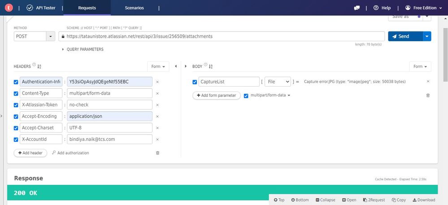Uncheck the CaptureList body parameter
448x205 pixels.
click(x=195, y=82)
